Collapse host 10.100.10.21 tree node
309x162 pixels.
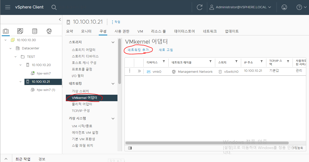(x=20, y=82)
